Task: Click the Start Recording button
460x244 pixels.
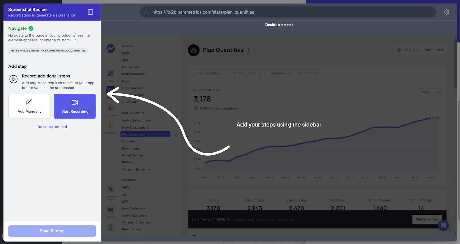Action: 75,106
